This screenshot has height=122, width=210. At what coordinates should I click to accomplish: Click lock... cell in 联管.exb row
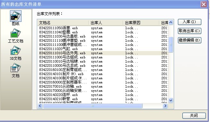click(x=131, y=99)
